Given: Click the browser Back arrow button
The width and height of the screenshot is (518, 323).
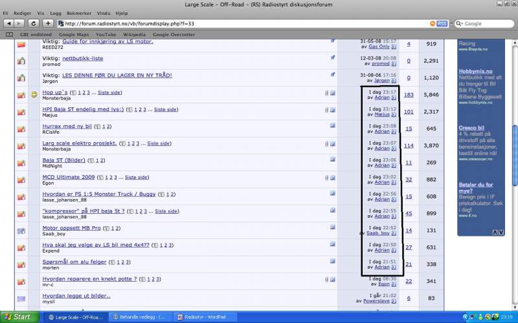Looking at the screenshot, I should point(9,23).
